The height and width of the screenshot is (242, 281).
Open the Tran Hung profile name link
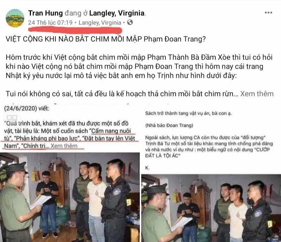pos(45,13)
